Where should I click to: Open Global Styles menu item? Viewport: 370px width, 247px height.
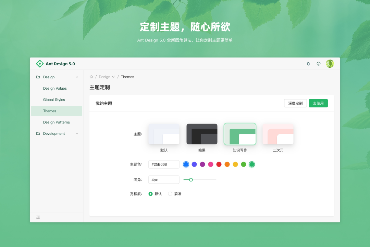[x=57, y=100]
